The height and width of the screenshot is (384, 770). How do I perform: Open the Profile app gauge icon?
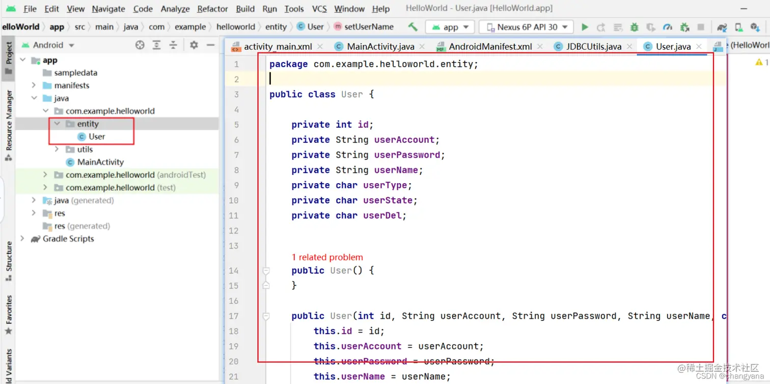[x=668, y=27]
